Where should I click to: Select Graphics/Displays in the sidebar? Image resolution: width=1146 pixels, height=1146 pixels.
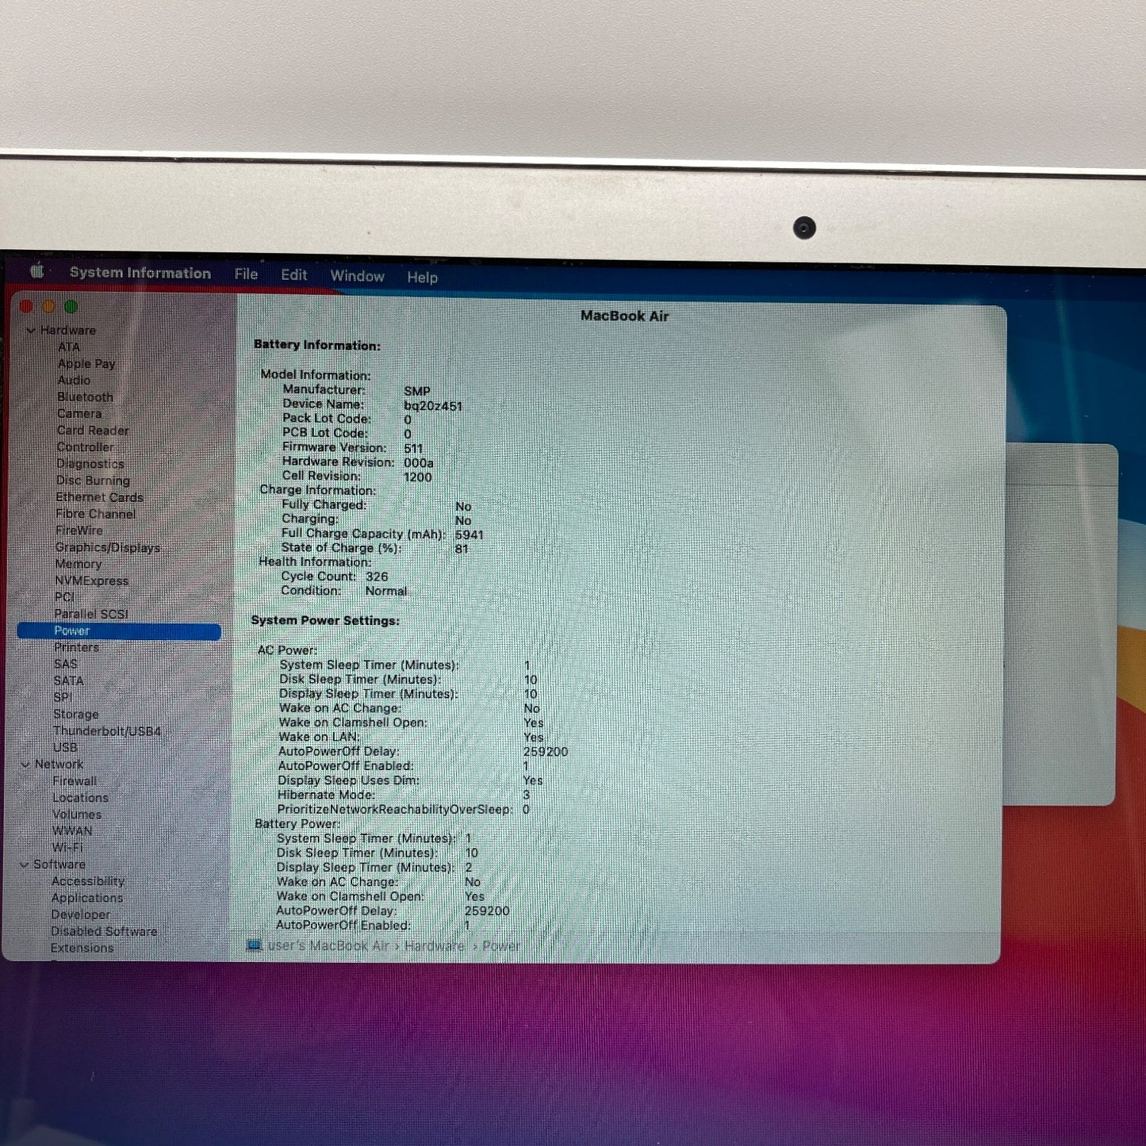[x=107, y=548]
